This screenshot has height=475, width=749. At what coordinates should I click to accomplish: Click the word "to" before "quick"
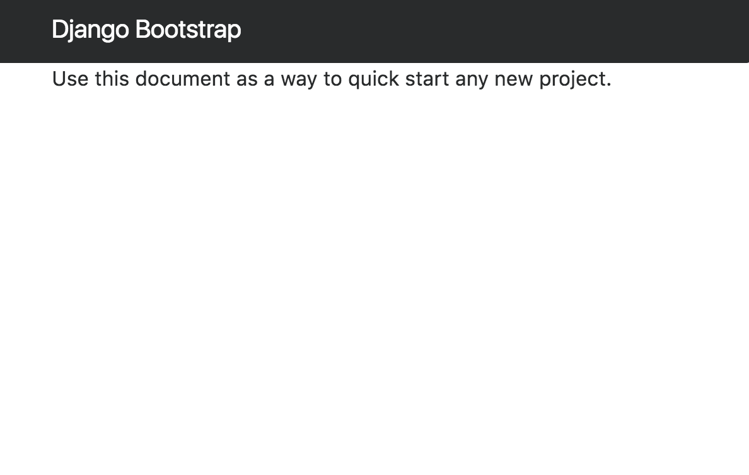(x=332, y=79)
